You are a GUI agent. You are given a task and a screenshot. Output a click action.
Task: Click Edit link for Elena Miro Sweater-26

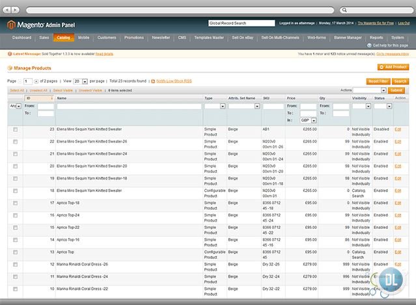click(398, 142)
